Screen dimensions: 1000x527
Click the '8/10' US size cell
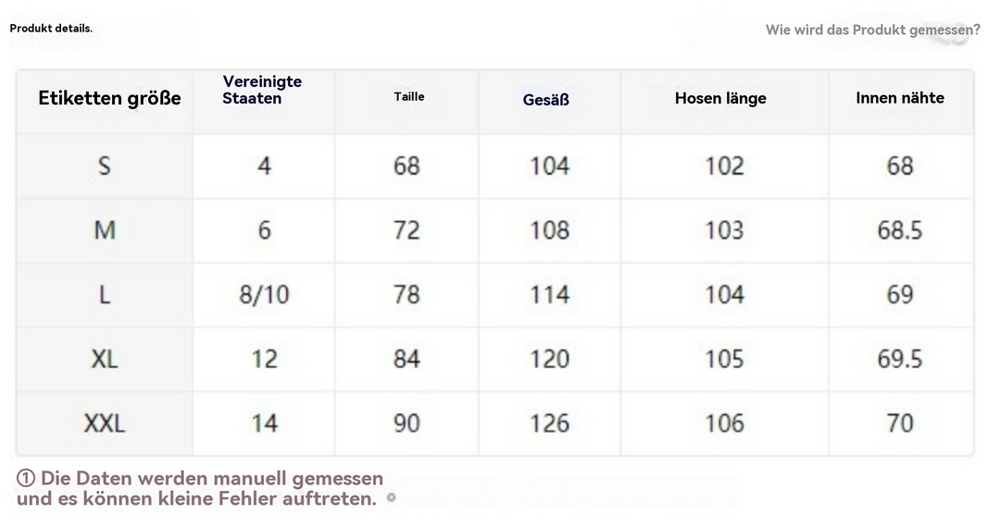point(264,295)
